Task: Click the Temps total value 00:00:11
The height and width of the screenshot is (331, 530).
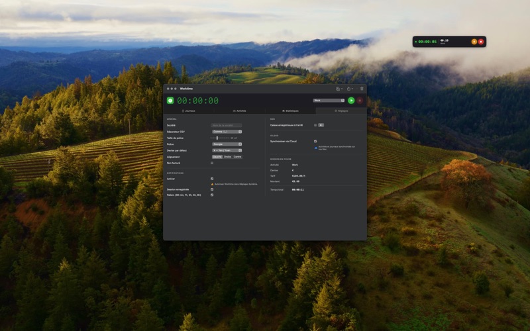Action: [297, 190]
